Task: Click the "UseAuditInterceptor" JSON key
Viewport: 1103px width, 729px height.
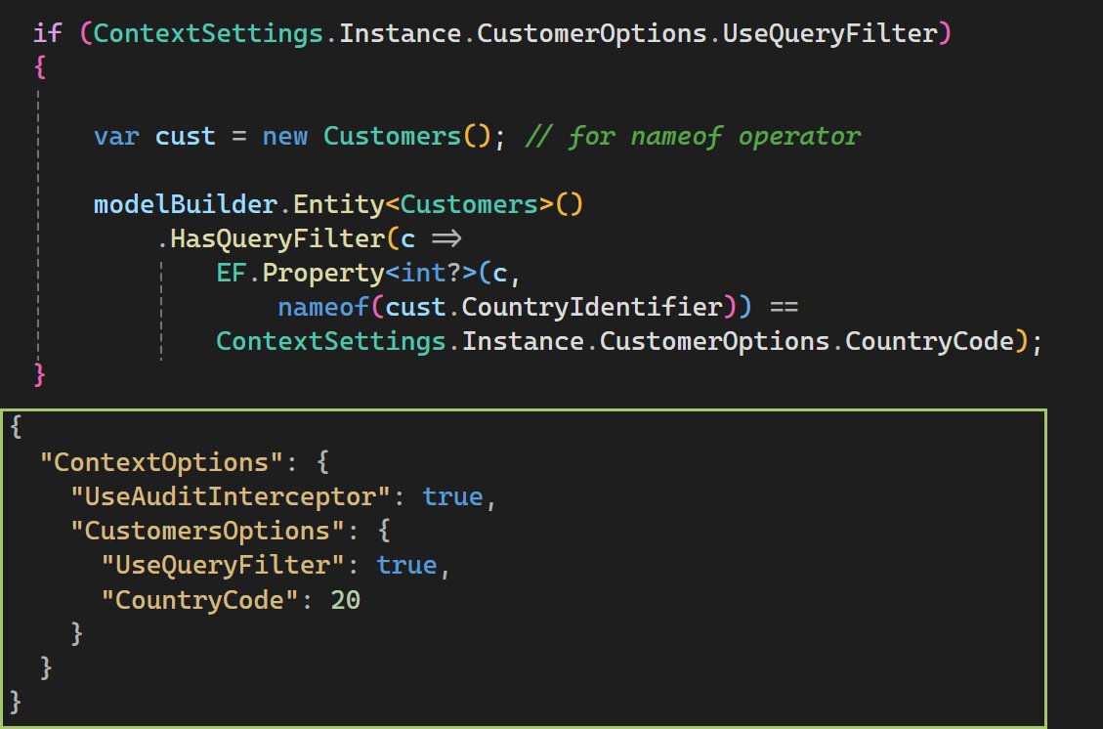Action: coord(231,496)
